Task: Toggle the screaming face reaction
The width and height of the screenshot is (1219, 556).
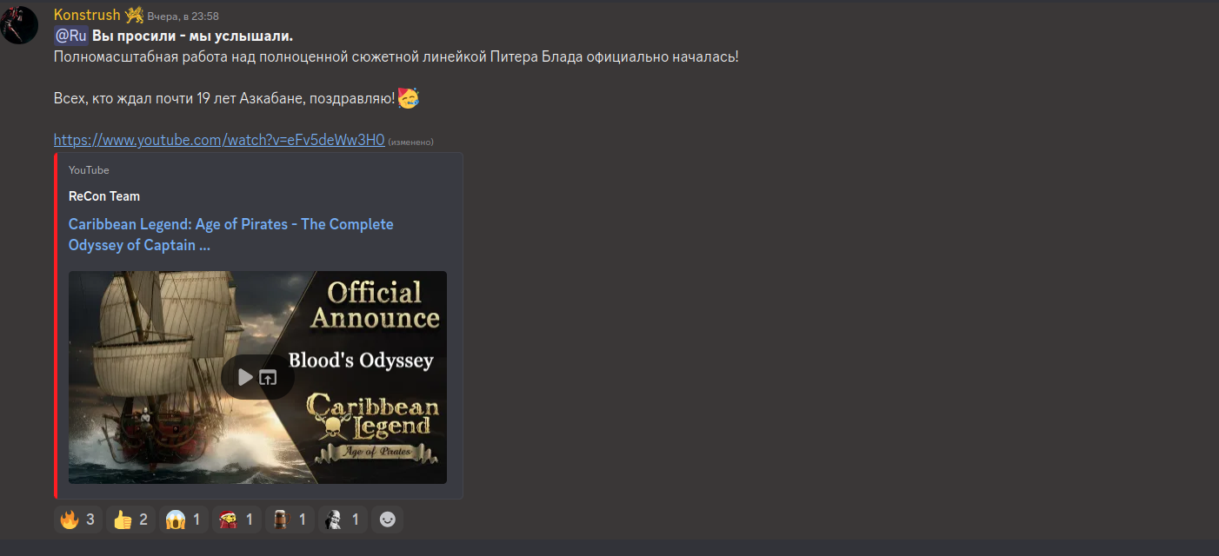Action: 184,520
